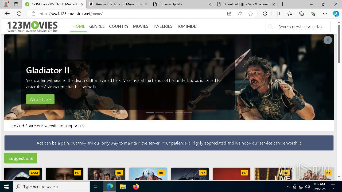Select the first carousel slide indicator
The image size is (342, 192).
[150, 113]
